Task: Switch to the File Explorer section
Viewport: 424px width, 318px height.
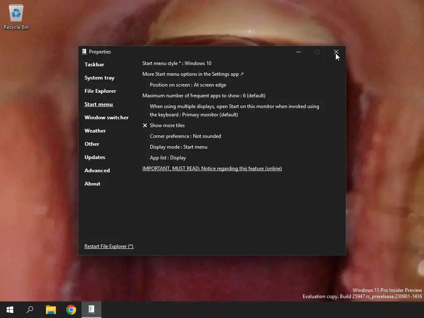Action: click(100, 91)
